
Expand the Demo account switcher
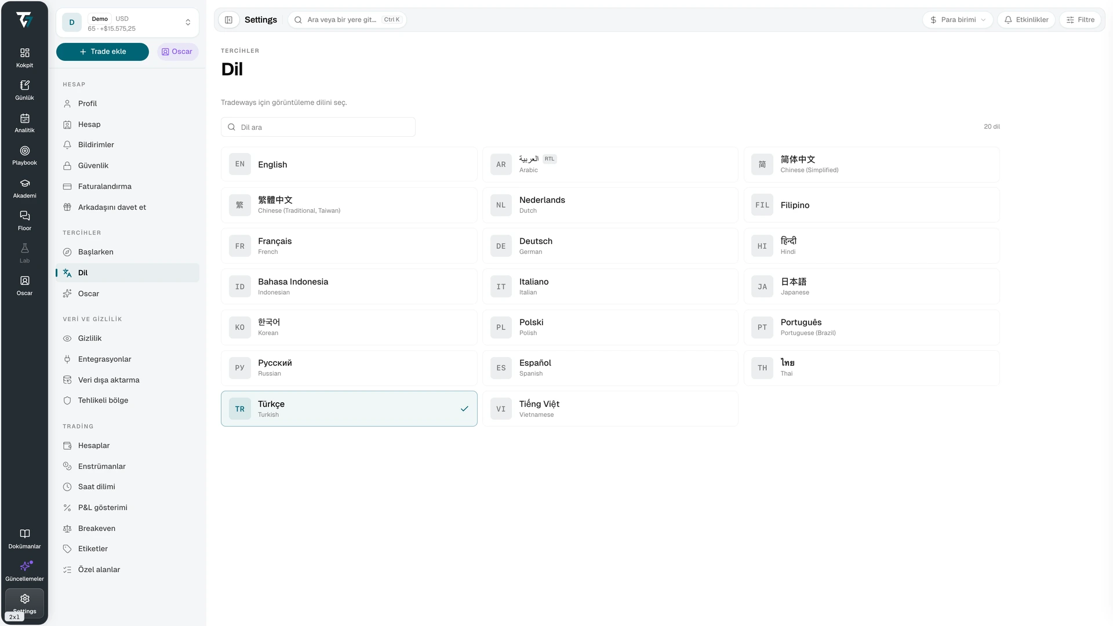(128, 23)
